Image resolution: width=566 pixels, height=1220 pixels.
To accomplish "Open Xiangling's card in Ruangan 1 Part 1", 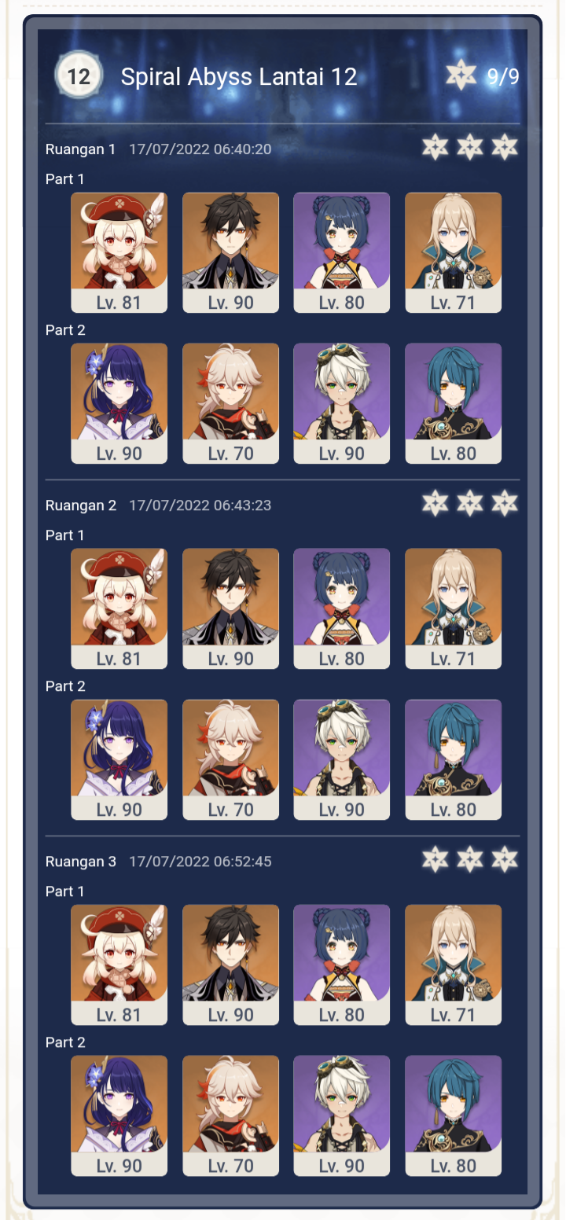I will coord(342,252).
